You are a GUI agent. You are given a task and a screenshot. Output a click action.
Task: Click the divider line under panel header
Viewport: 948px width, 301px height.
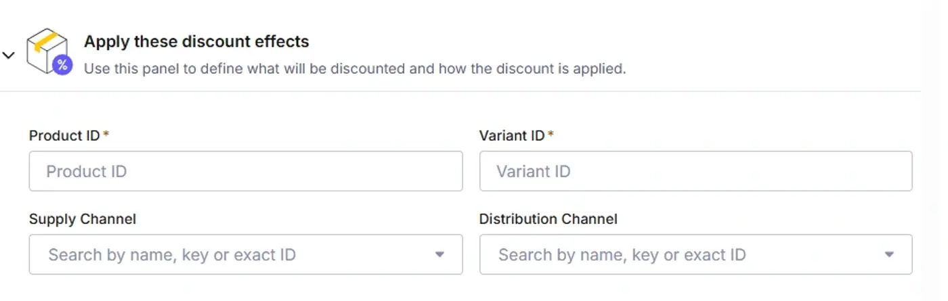click(x=460, y=91)
